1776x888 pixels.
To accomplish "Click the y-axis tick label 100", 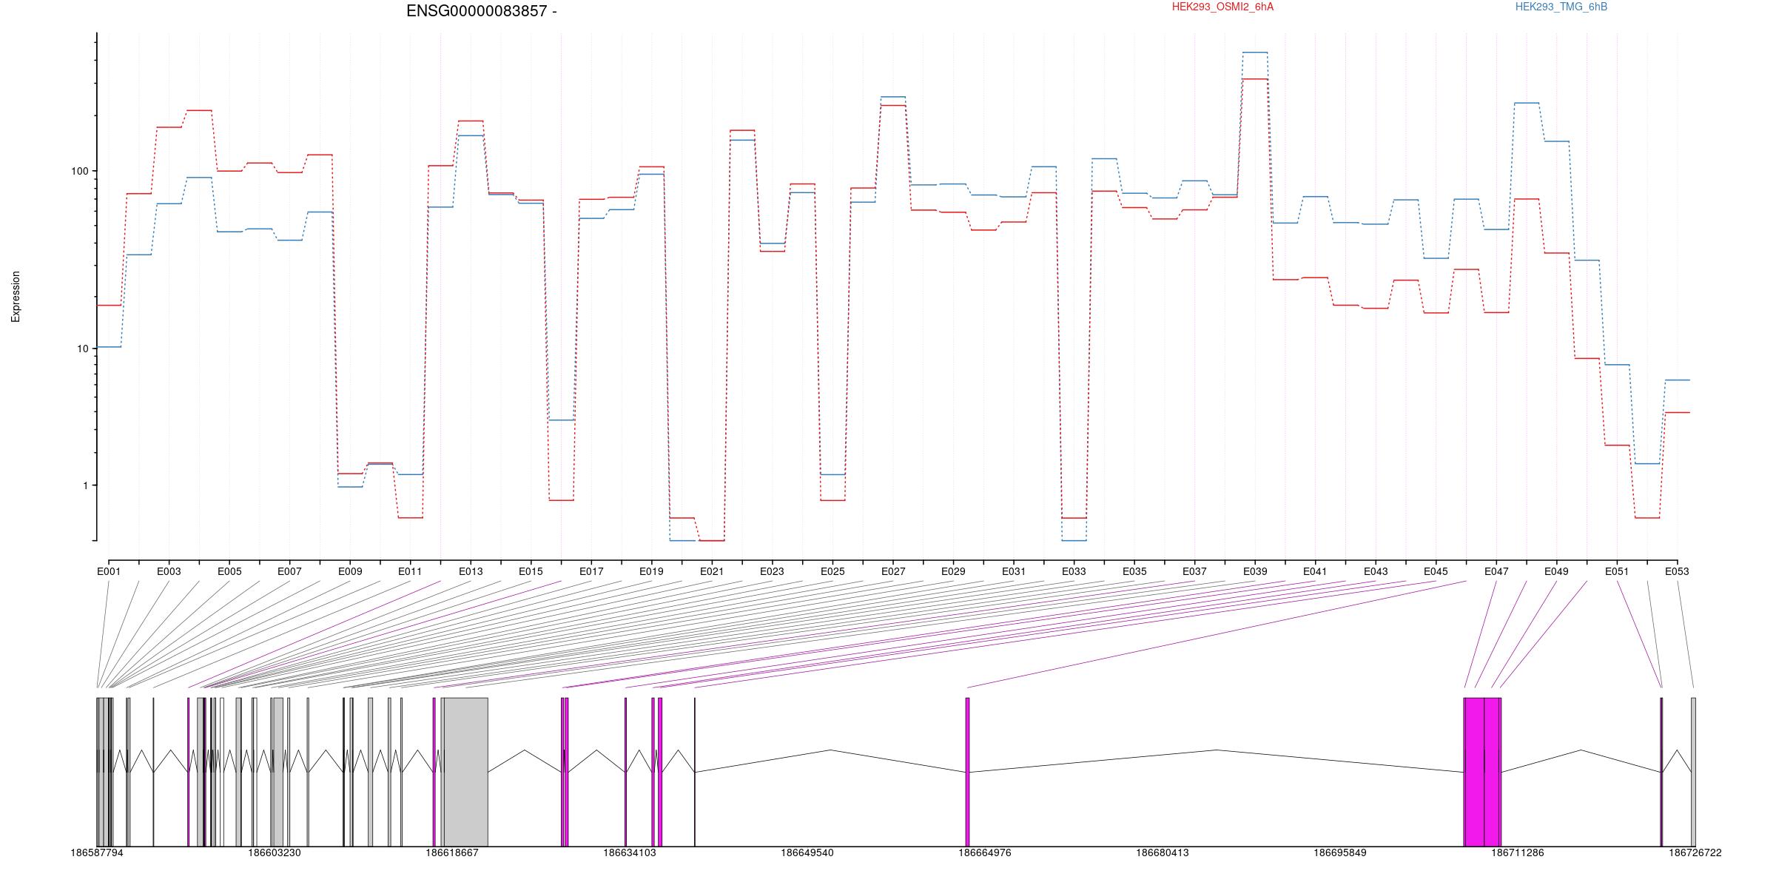I will 79,171.
